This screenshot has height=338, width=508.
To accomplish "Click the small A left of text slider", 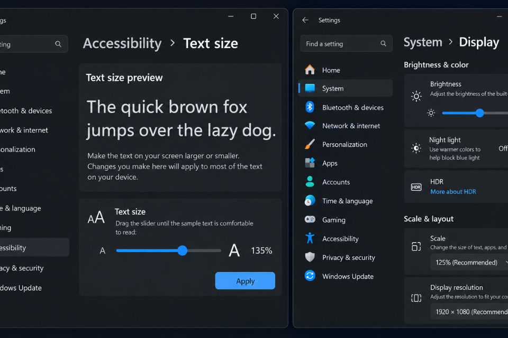I will pyautogui.click(x=102, y=251).
